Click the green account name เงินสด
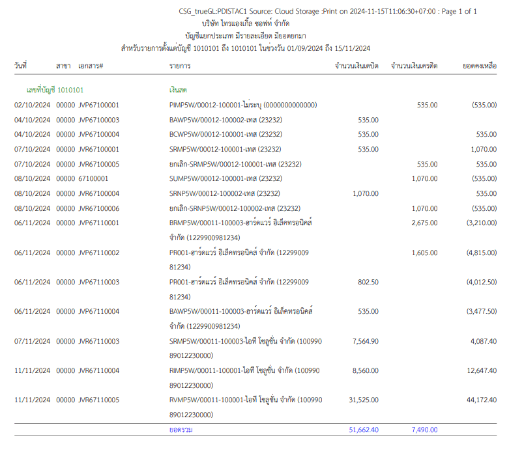509x455 pixels. point(178,90)
